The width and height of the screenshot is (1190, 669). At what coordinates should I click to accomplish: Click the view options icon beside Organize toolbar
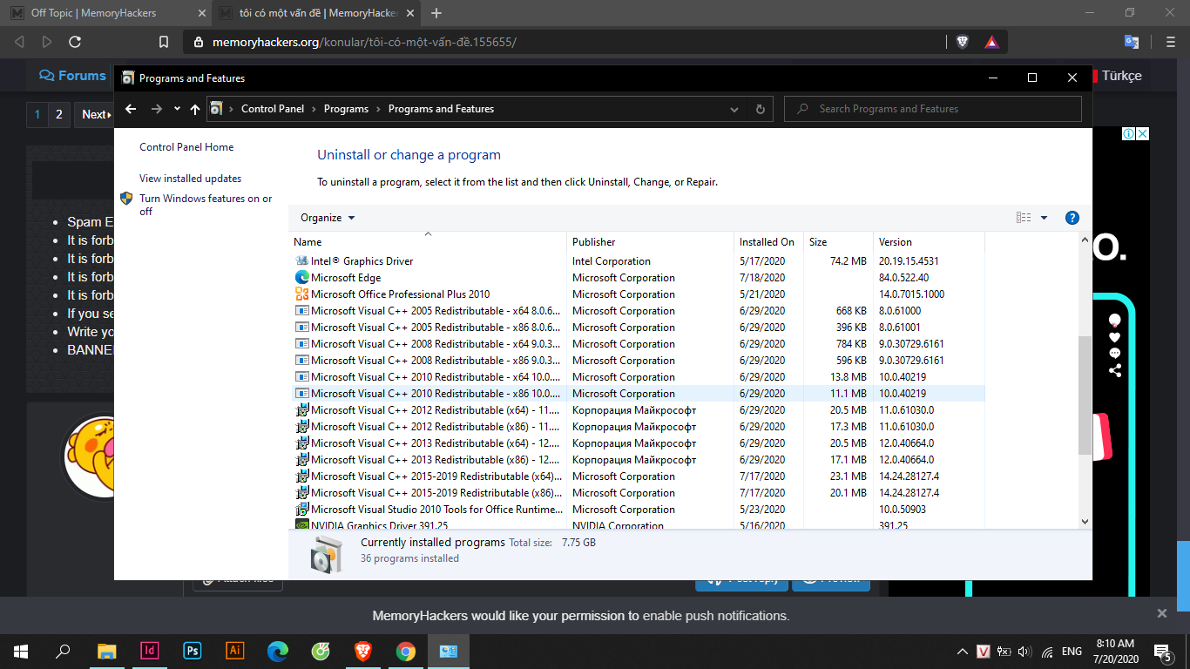(x=1024, y=218)
